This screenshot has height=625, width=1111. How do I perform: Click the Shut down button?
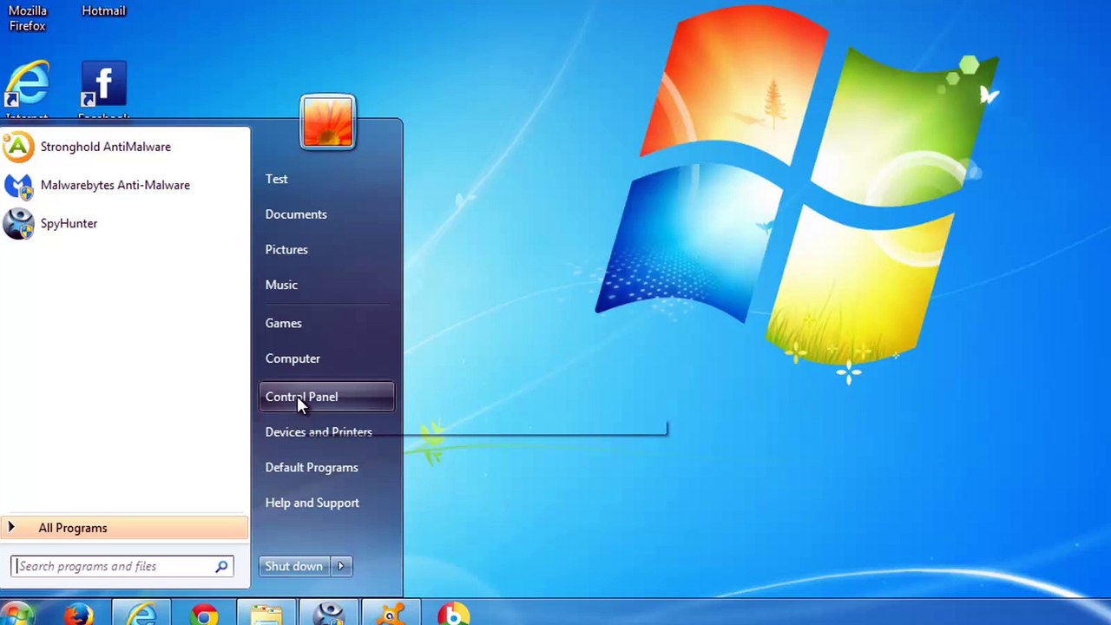[x=294, y=566]
